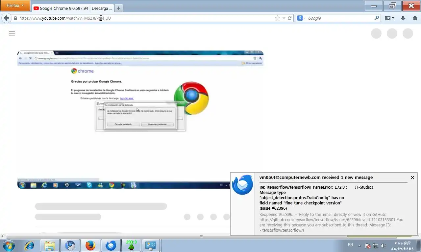The image size is (421, 252).
Task: Click the JT-Studios sender name
Action: click(x=364, y=187)
